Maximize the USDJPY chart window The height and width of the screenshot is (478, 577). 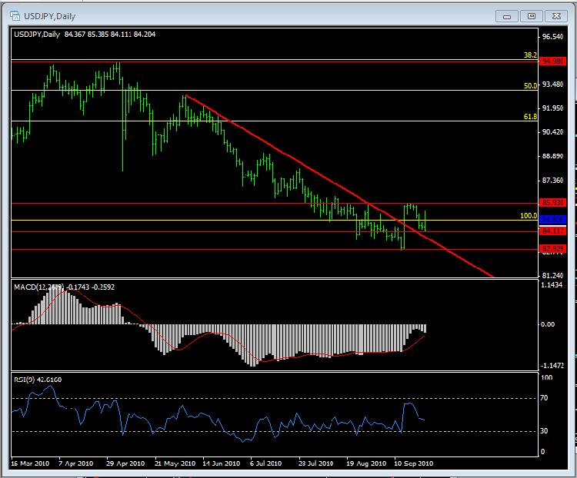click(531, 15)
